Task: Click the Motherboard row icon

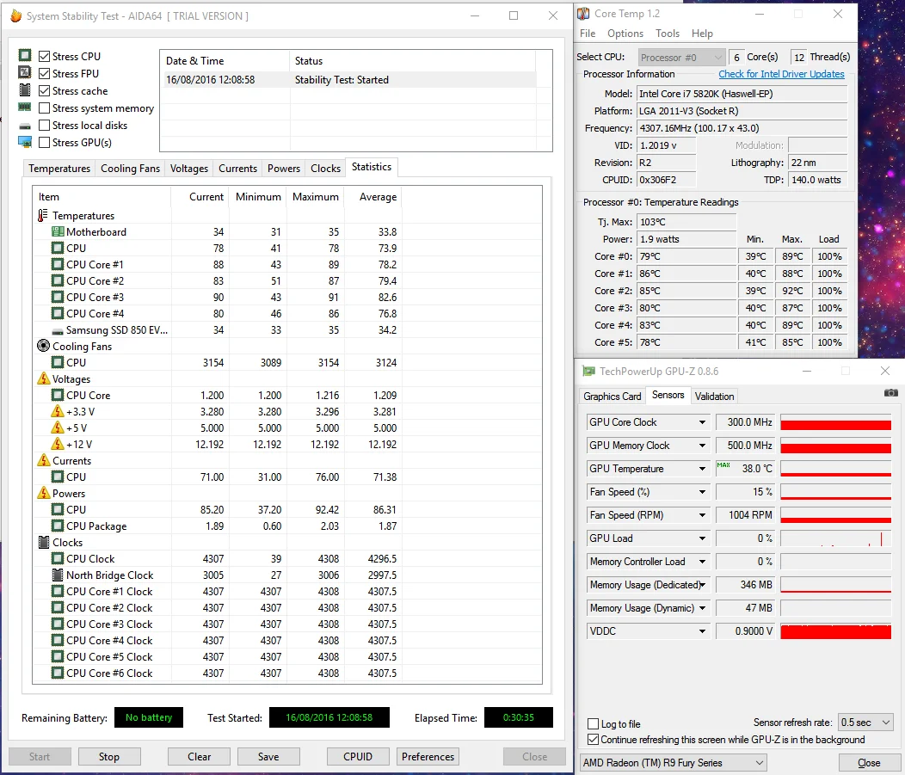Action: (x=57, y=231)
